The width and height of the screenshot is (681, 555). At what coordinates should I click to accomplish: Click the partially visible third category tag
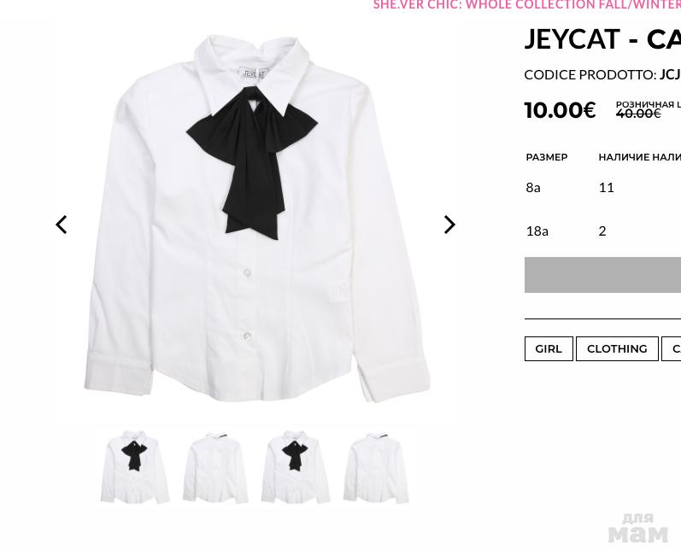pyautogui.click(x=672, y=348)
